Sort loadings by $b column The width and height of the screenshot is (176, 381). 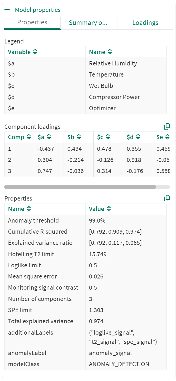point(78,137)
